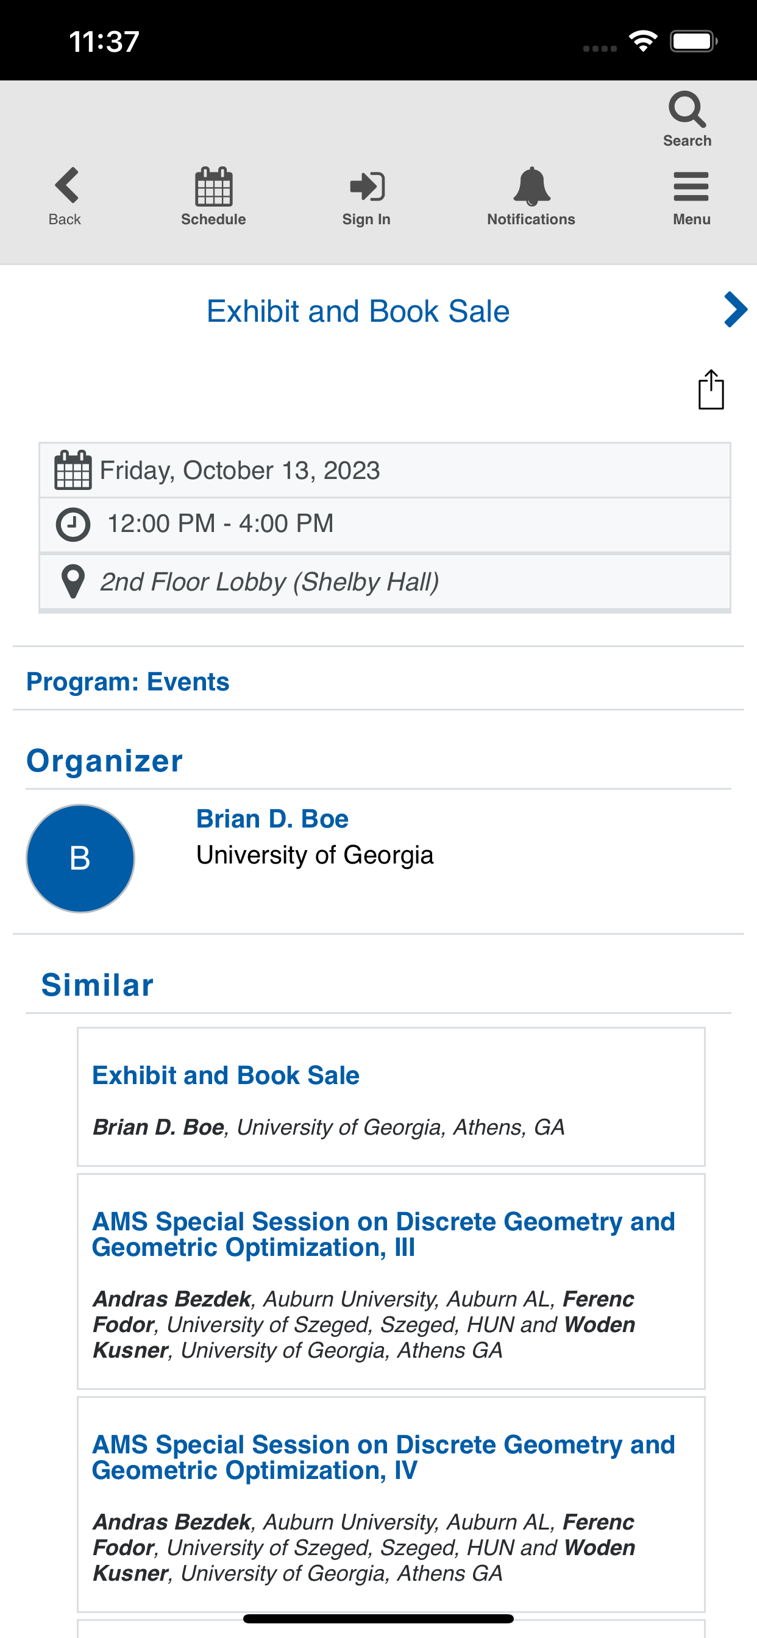Go back using the Back arrow
The height and width of the screenshot is (1638, 757).
coord(66,186)
